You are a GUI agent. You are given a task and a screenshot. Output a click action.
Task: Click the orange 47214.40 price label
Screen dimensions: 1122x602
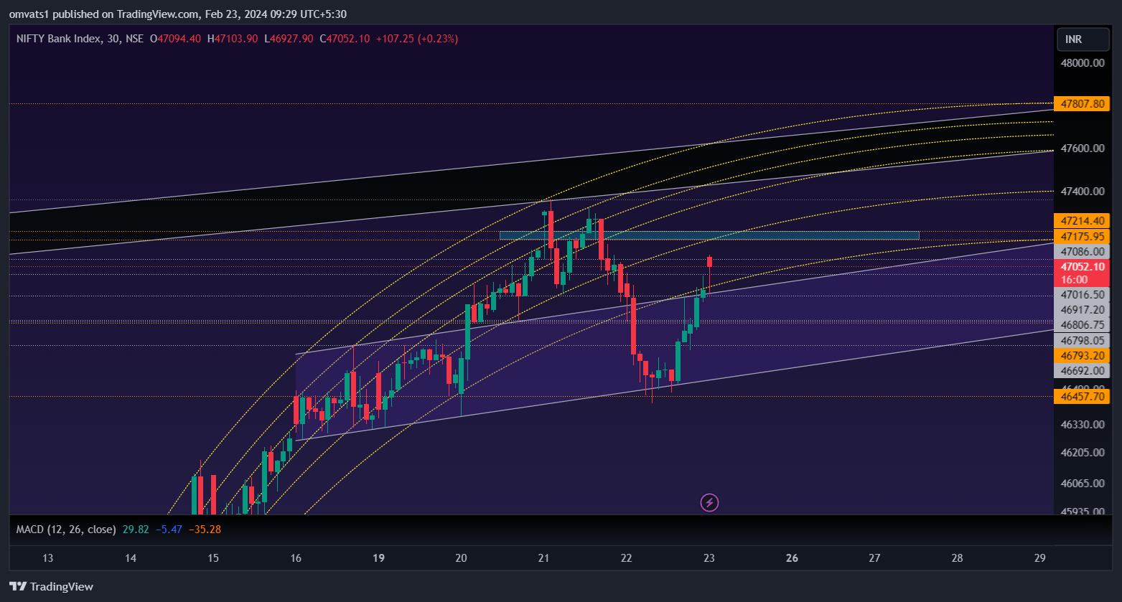1082,221
